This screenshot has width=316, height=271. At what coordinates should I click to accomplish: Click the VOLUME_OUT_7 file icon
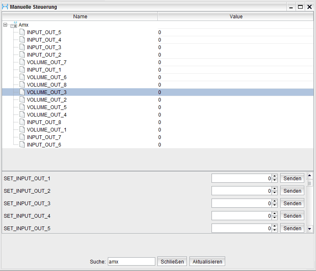(x=22, y=62)
